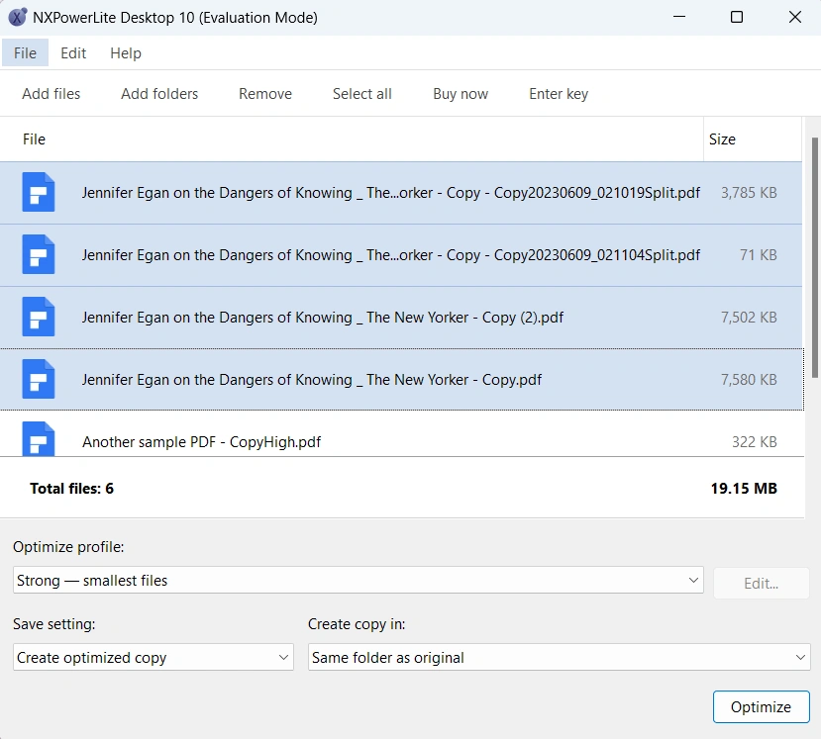Click the 7,580 KB size value
Screen dimensions: 821x739
tap(749, 379)
